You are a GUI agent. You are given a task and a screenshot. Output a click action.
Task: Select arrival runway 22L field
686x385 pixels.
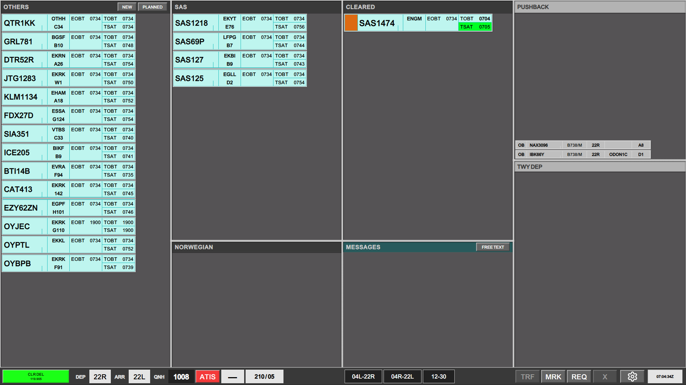point(139,376)
